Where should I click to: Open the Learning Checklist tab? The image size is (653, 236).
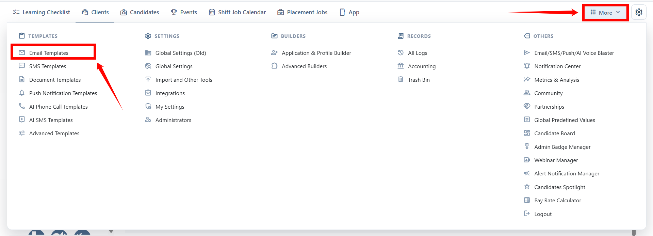42,12
